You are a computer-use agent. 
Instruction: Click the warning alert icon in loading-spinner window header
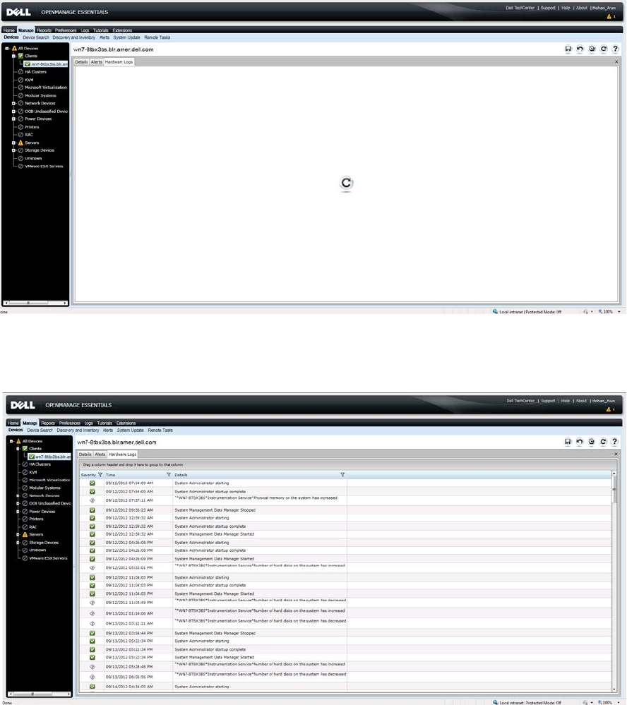click(x=609, y=17)
